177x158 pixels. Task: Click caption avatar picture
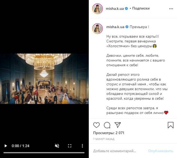pyautogui.click(x=98, y=29)
